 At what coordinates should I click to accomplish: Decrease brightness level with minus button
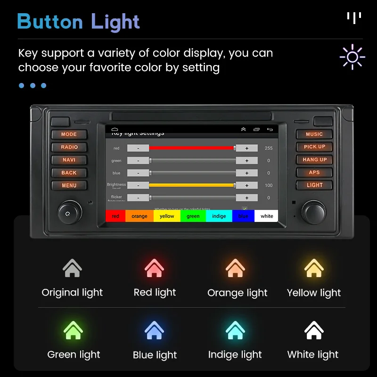138,185
